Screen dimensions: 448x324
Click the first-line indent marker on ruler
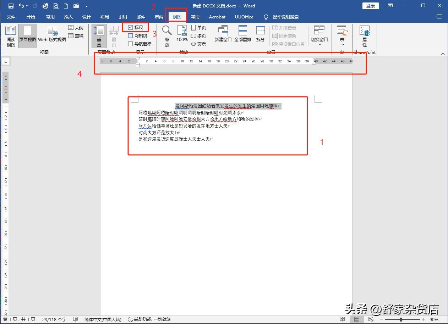tap(138, 59)
